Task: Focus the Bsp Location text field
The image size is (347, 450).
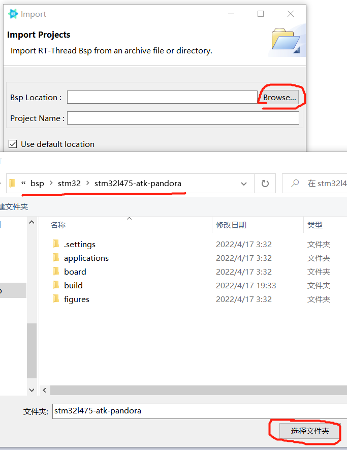Action: [x=162, y=97]
